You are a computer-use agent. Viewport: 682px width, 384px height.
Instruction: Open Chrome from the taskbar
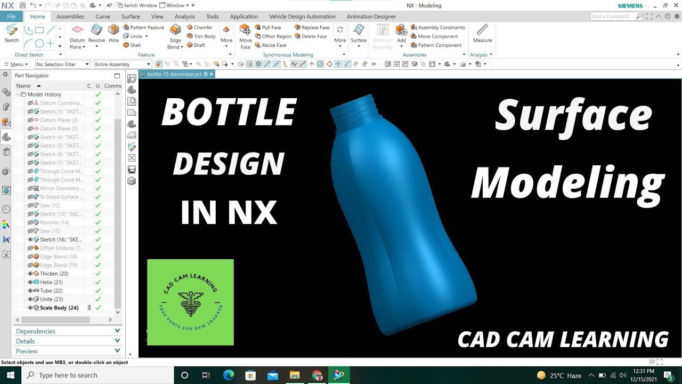[x=317, y=375]
